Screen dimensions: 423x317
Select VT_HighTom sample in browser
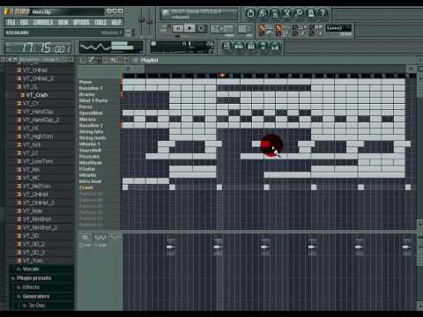(x=38, y=136)
